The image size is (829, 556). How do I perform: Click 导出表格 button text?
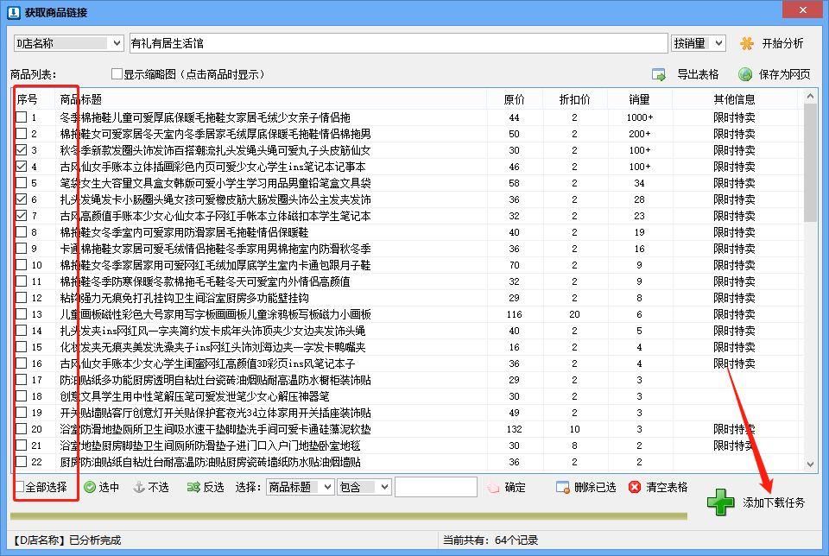[x=698, y=74]
